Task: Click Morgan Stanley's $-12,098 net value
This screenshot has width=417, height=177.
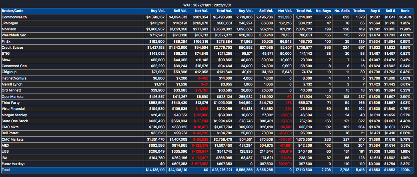Action: 201,115
